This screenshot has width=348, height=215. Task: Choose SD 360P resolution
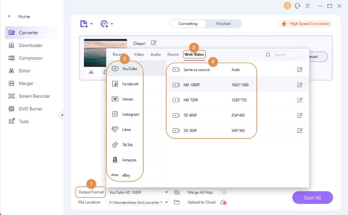pos(238,130)
